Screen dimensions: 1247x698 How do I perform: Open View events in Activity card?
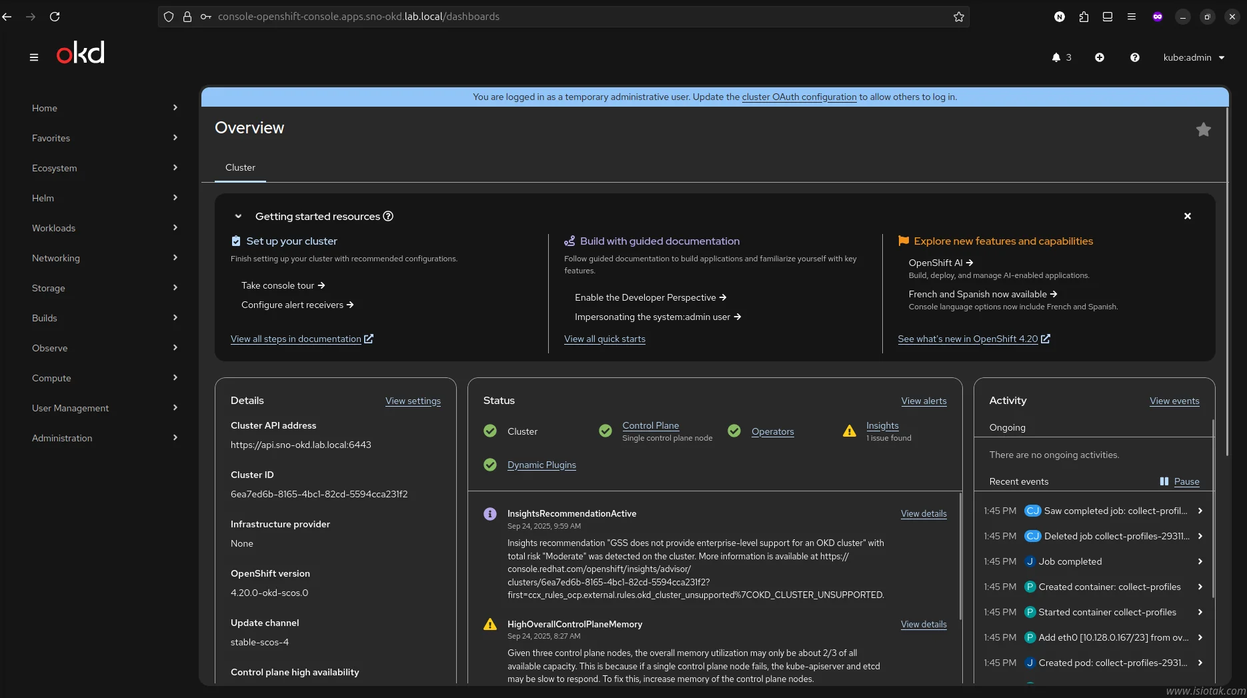click(1174, 401)
